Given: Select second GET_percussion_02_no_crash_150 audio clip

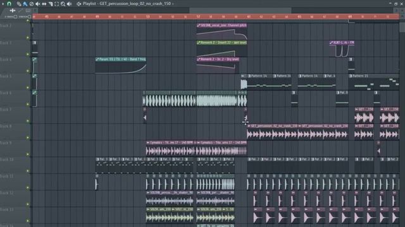Looking at the screenshot, I should tap(323, 132).
